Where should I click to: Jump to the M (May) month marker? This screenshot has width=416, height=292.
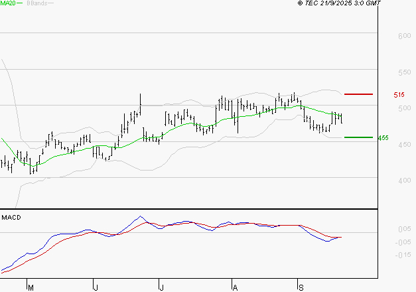30,287
